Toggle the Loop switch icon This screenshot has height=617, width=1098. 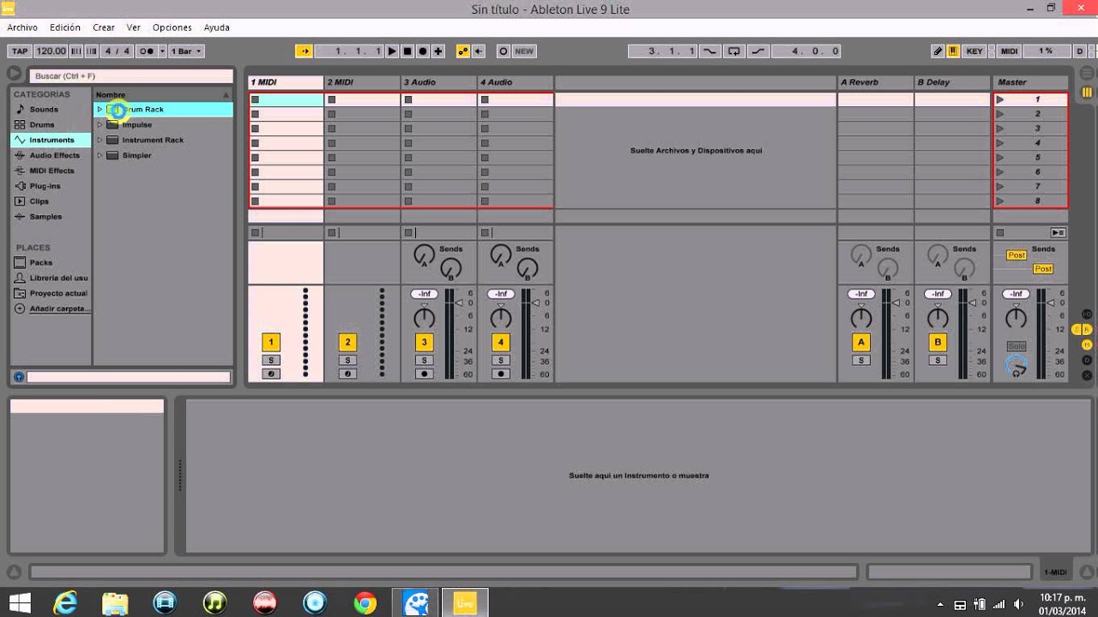(x=734, y=51)
